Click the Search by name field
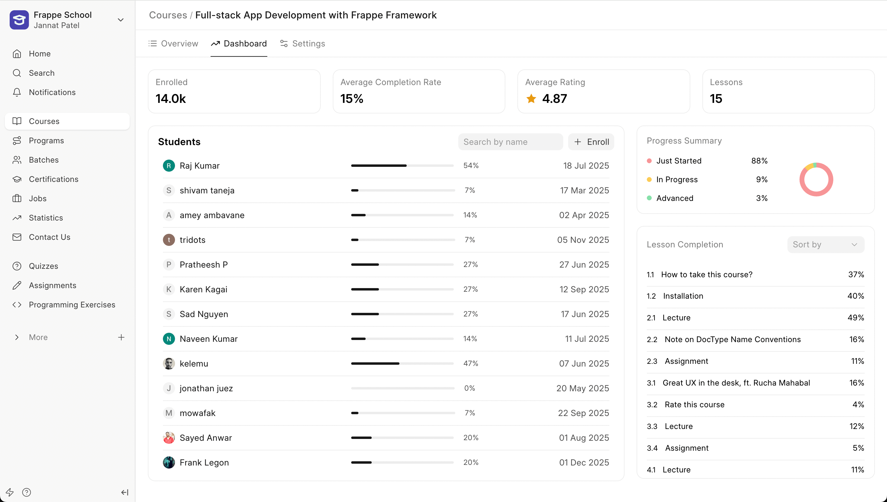Screen dimensions: 887x502 pyautogui.click(x=510, y=142)
